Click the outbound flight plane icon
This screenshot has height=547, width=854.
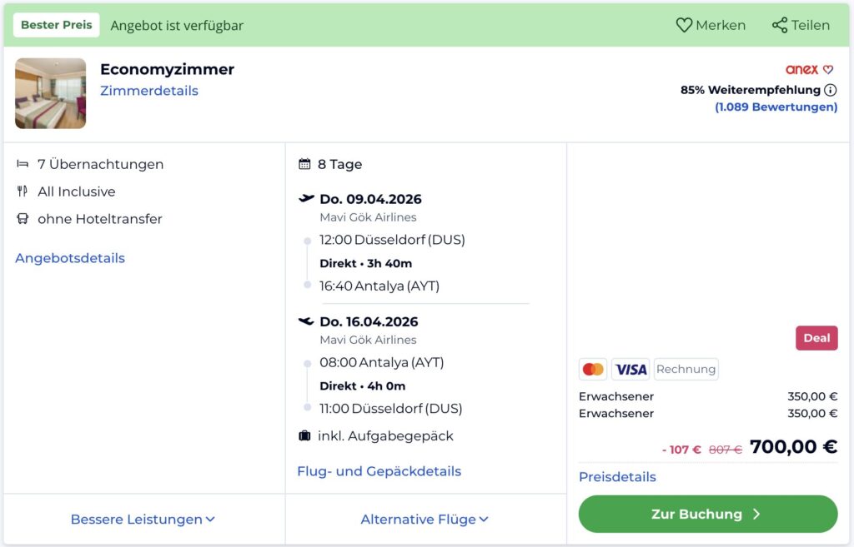pyautogui.click(x=307, y=199)
